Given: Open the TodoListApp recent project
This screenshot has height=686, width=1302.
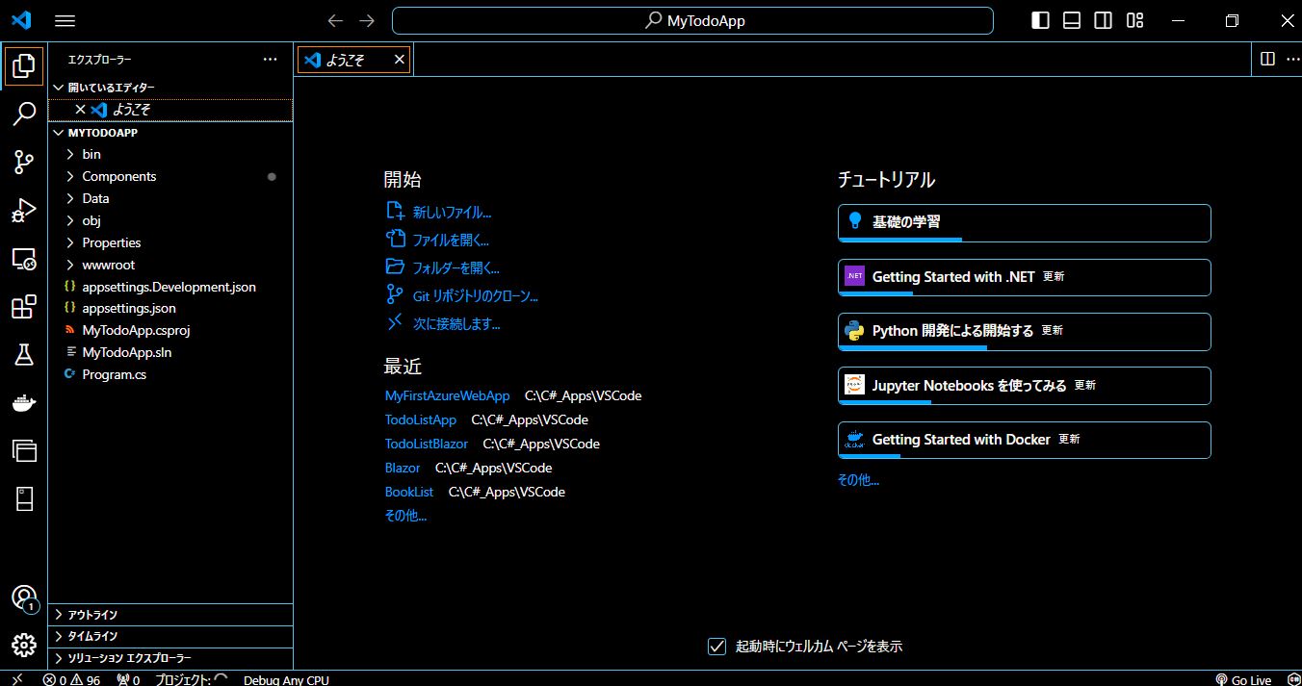Looking at the screenshot, I should click(x=421, y=419).
